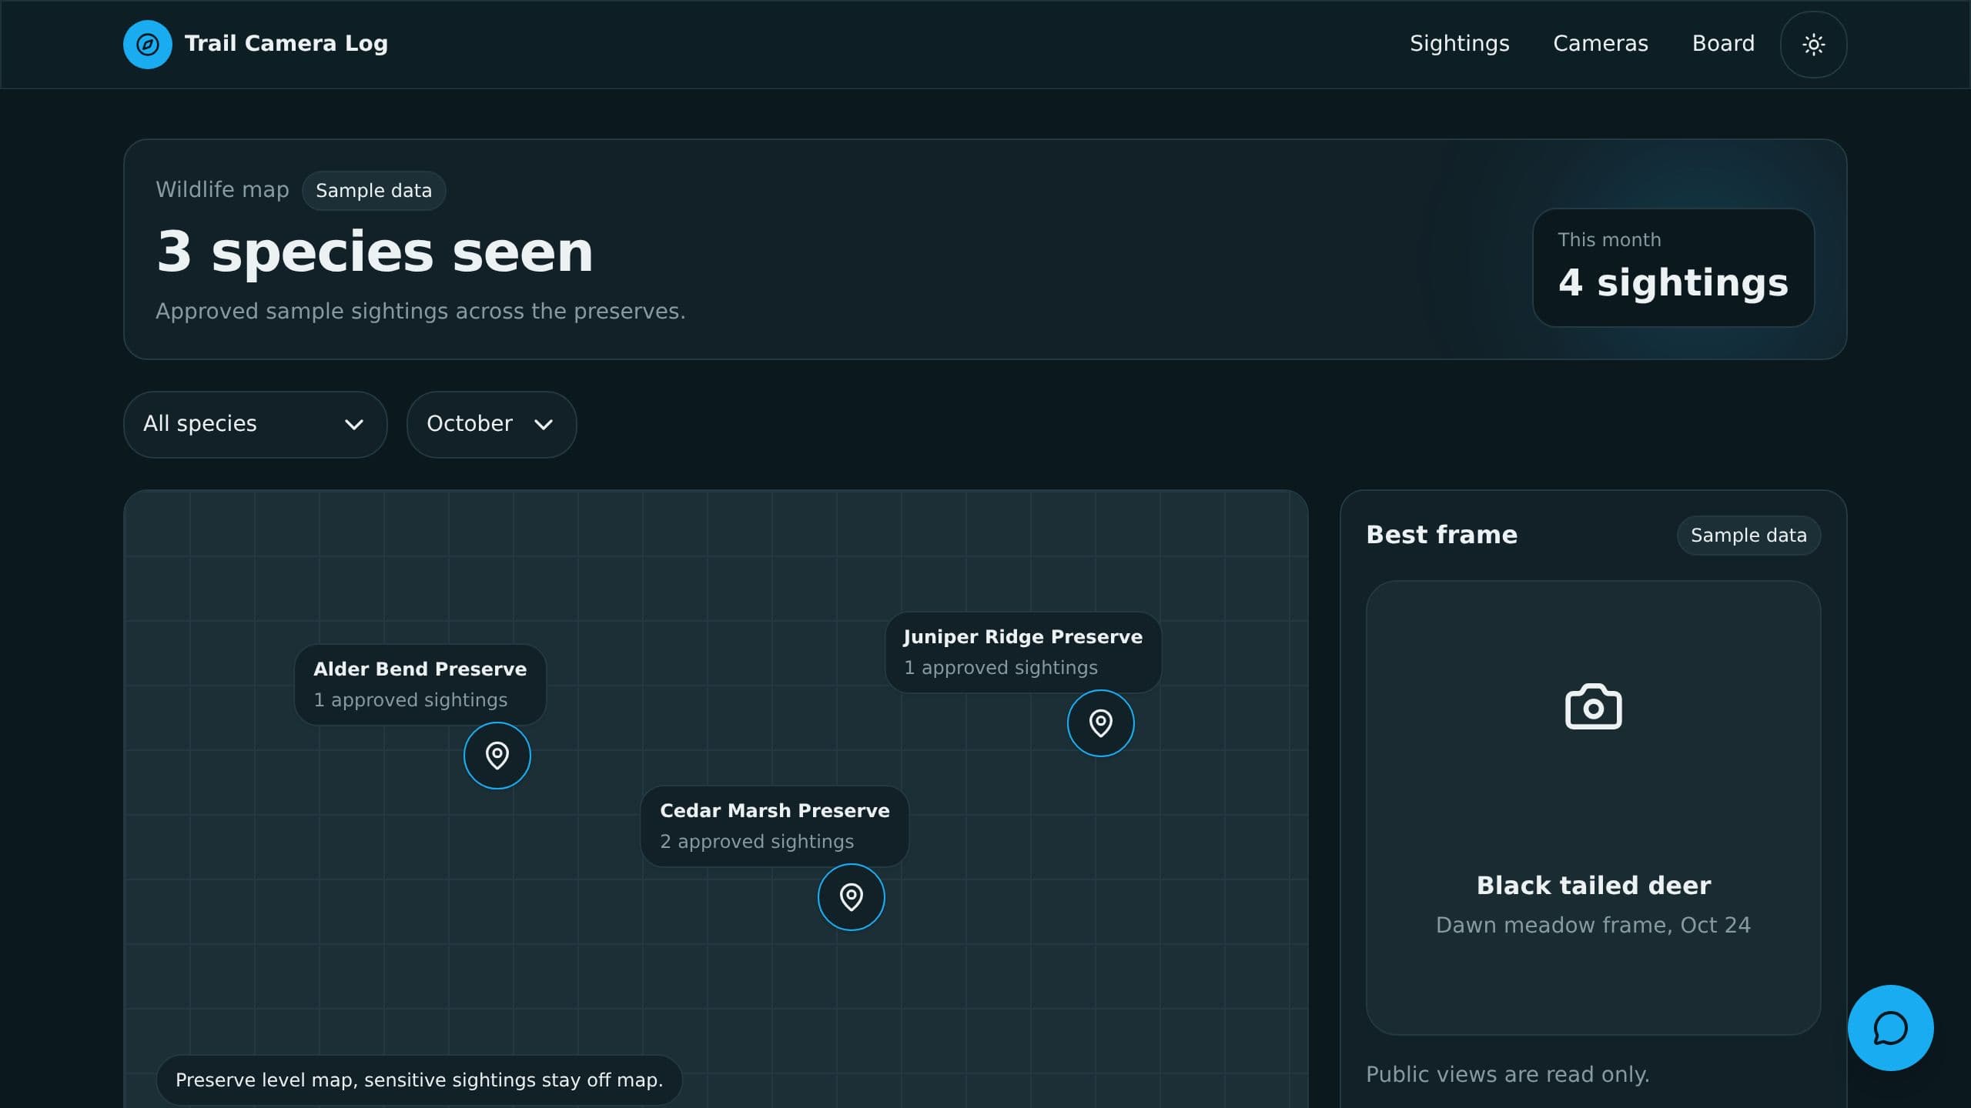The width and height of the screenshot is (1971, 1108).
Task: Click the camera icon in Best frame
Action: click(x=1593, y=706)
